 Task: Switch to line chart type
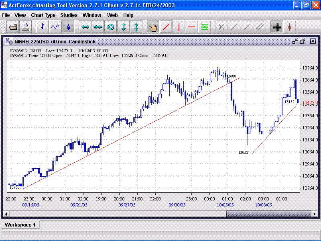tap(55, 27)
